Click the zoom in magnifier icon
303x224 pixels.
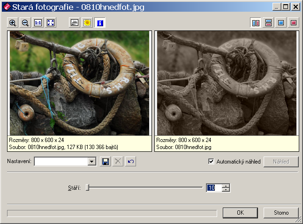[x=13, y=22]
